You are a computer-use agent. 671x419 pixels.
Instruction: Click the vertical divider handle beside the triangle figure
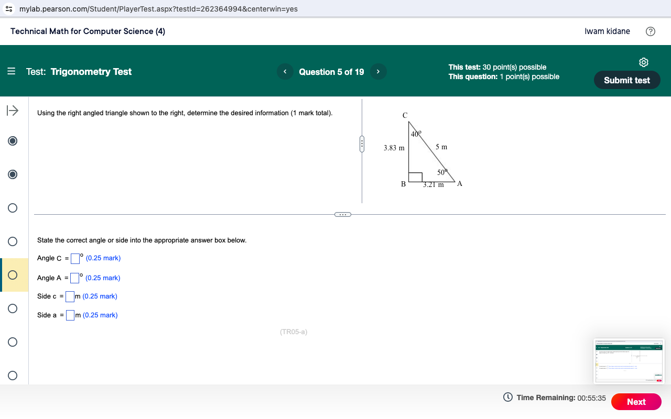pos(362,144)
